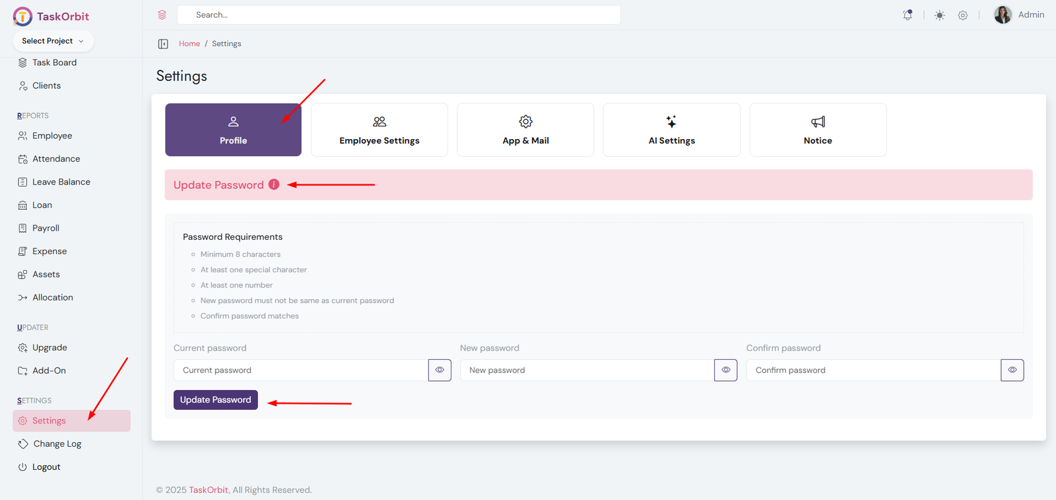Screen dimensions: 1056x500
Task: Toggle visibility of the new password field
Action: click(x=725, y=370)
